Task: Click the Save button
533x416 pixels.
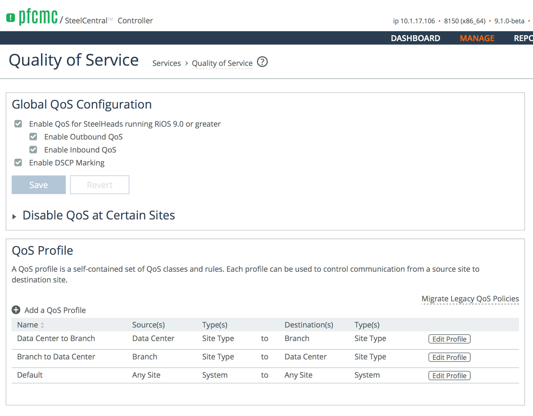Action: (39, 185)
